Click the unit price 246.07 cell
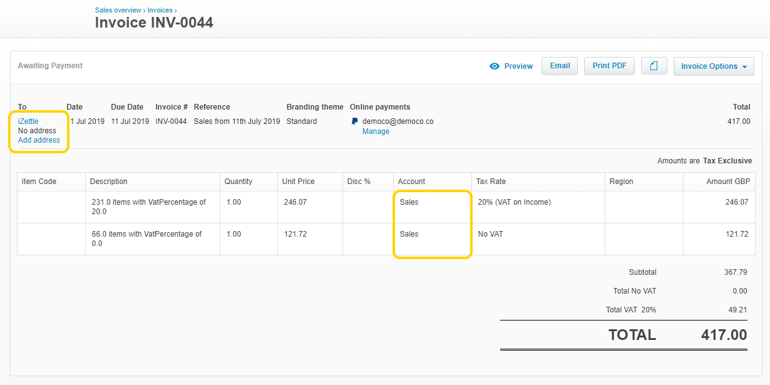Image resolution: width=770 pixels, height=385 pixels. [x=295, y=202]
